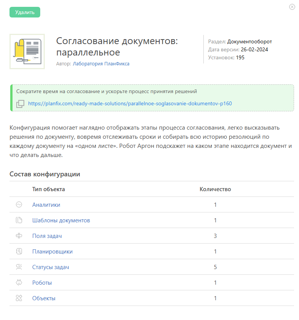Open the Поля задач link

pyautogui.click(x=47, y=236)
